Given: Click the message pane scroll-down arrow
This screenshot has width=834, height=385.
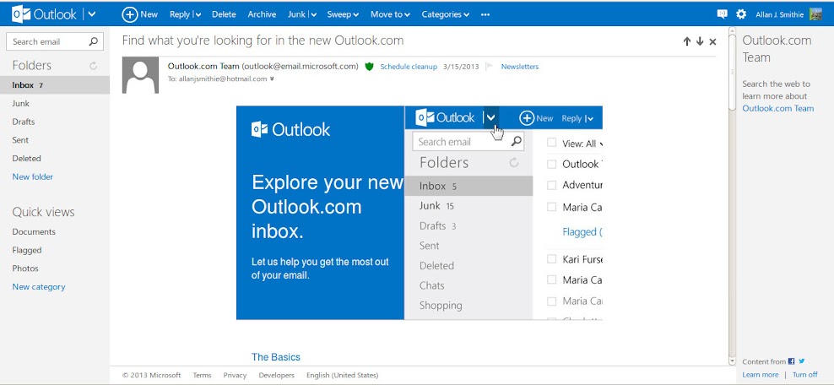Looking at the screenshot, I should (731, 361).
